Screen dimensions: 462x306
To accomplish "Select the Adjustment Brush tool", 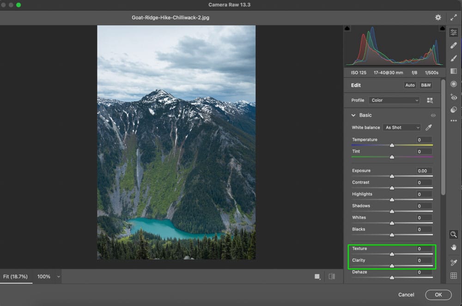I will click(x=454, y=59).
